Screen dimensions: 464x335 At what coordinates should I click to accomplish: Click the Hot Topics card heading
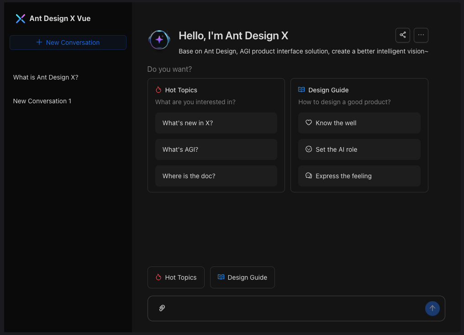tap(181, 90)
